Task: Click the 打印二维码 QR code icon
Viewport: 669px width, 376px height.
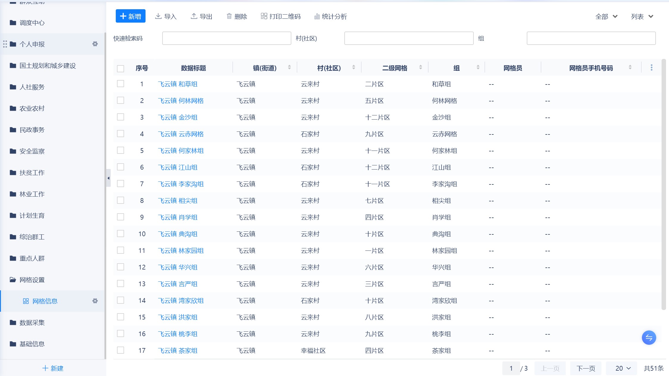Action: (x=264, y=16)
